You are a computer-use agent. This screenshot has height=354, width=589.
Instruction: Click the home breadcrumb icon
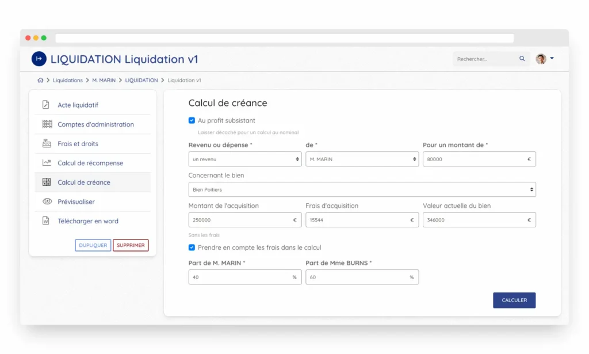click(x=40, y=81)
